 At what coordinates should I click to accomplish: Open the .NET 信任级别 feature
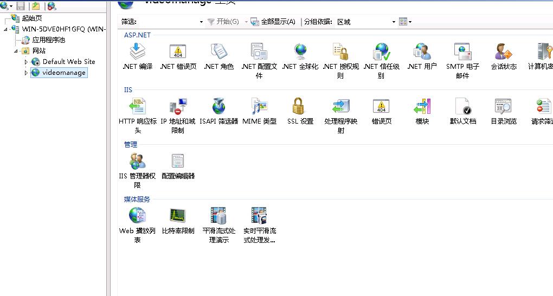[381, 61]
